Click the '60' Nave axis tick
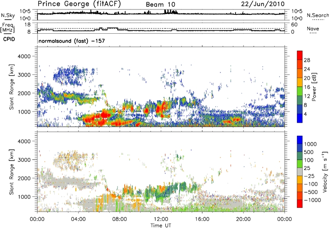The image size is (329, 228). [294, 25]
